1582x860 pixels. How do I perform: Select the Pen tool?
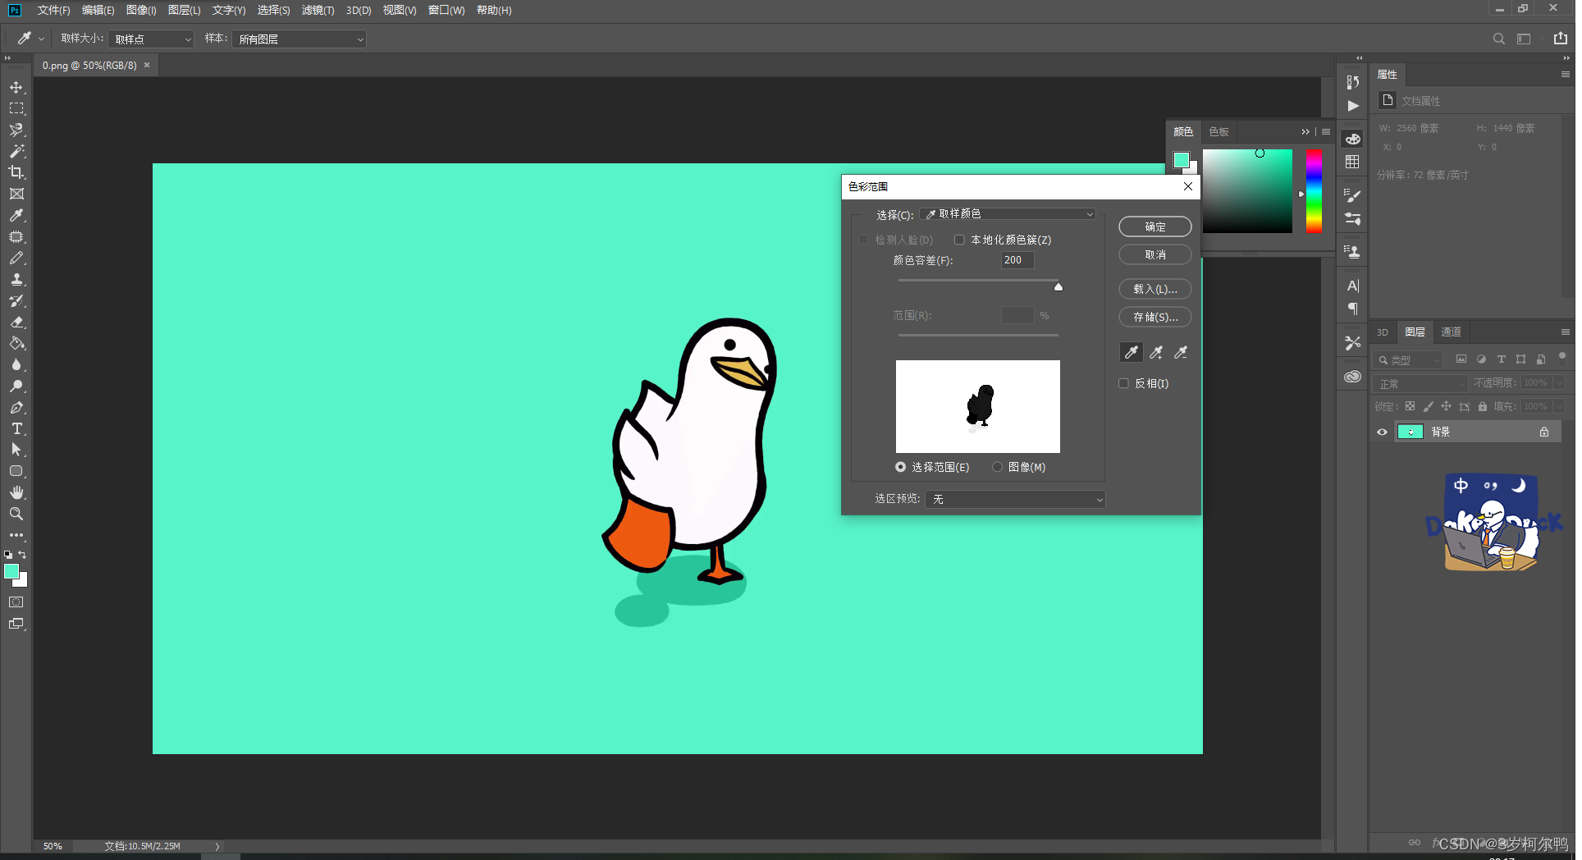16,407
